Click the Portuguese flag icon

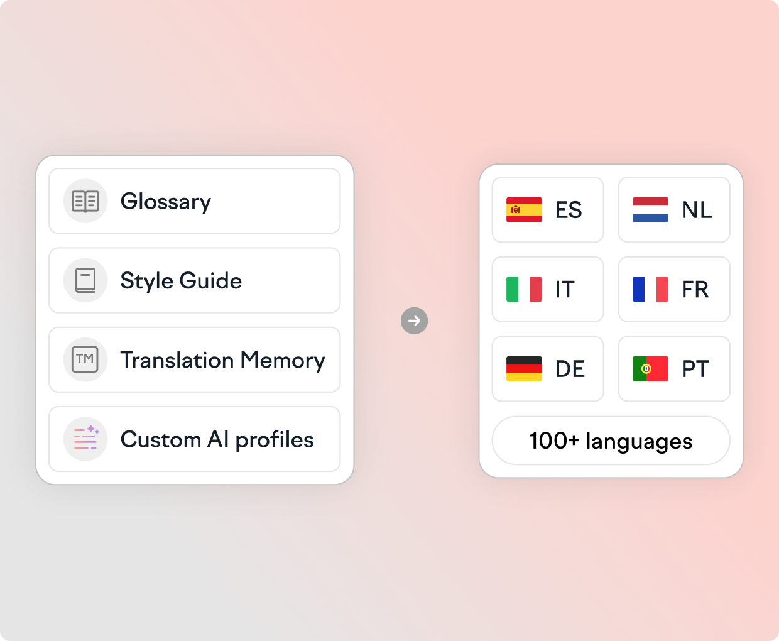pos(650,369)
